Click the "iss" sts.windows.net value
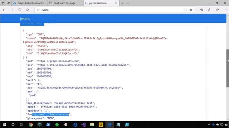Image resolution: width=229 pixels, height=128 pixels. [x=83, y=65]
